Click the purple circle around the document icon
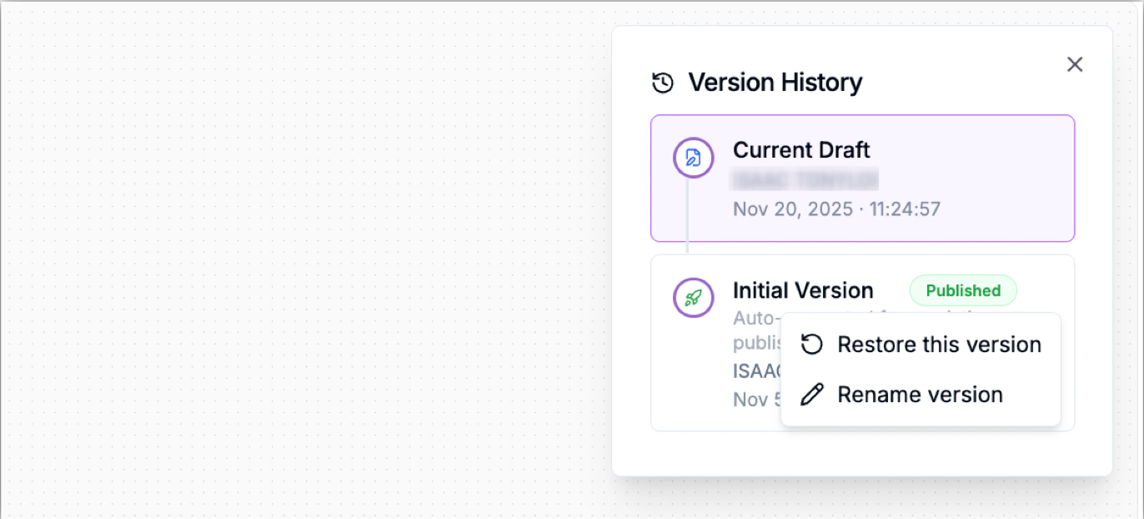1144x519 pixels. (x=693, y=157)
